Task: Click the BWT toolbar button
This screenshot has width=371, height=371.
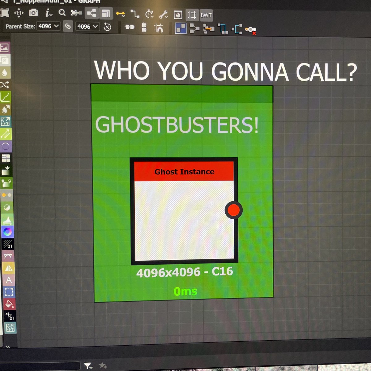Action: pyautogui.click(x=206, y=15)
